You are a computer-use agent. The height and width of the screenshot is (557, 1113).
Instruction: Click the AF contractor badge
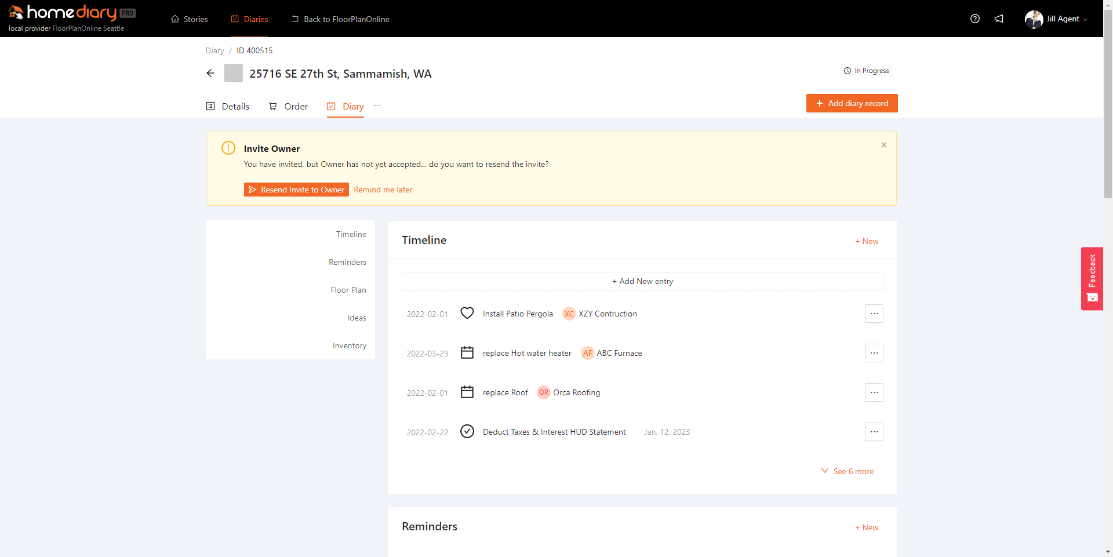[588, 353]
